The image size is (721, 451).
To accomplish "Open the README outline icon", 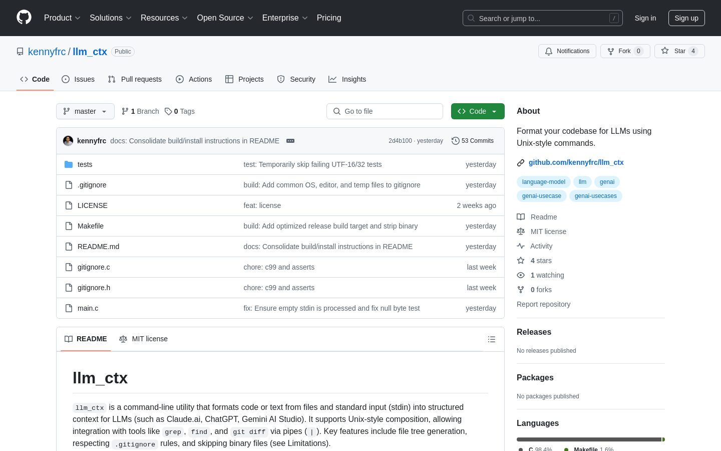I will coord(492,339).
